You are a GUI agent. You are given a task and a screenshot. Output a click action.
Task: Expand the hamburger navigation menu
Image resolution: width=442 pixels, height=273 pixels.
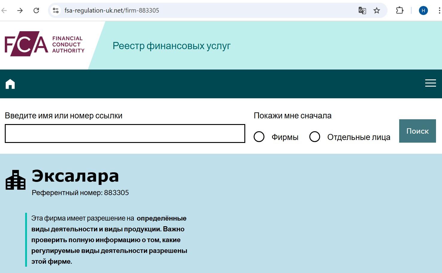click(430, 83)
